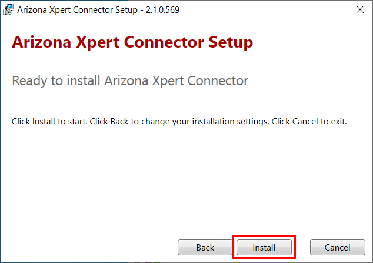Click the window title 'Arizona Xpert Connector Setup'
373x263 pixels.
(x=77, y=10)
